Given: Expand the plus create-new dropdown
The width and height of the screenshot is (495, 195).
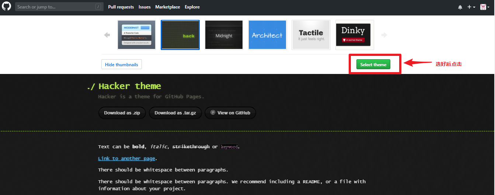Looking at the screenshot, I should 471,7.
